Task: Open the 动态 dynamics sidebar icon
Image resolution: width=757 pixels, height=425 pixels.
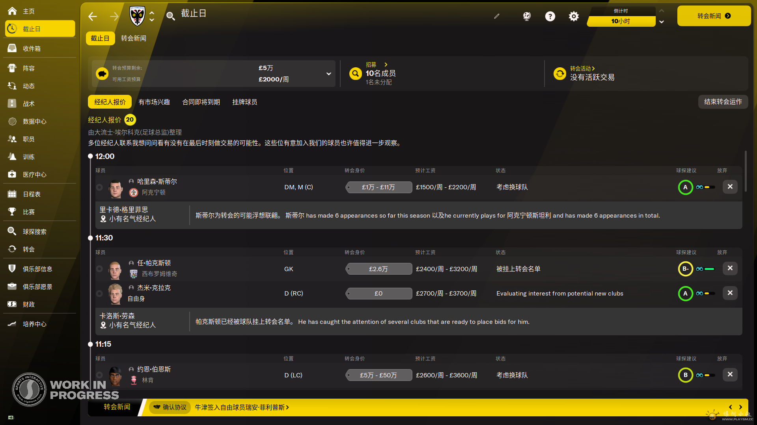Action: (x=12, y=86)
